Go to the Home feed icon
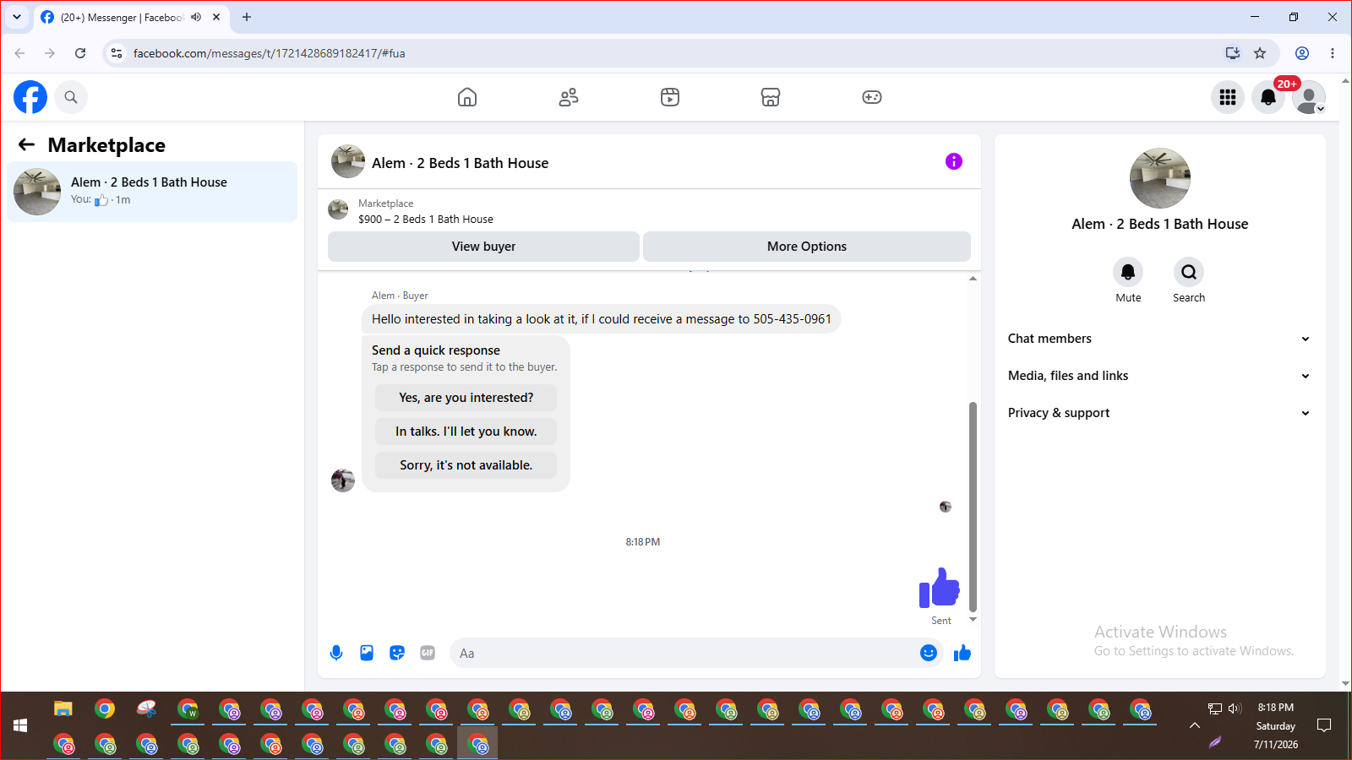Screen dimensions: 1352x760 [467, 97]
